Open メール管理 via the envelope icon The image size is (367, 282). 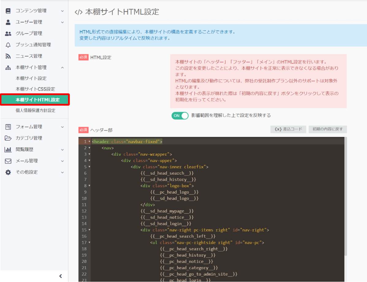[x=7, y=161]
